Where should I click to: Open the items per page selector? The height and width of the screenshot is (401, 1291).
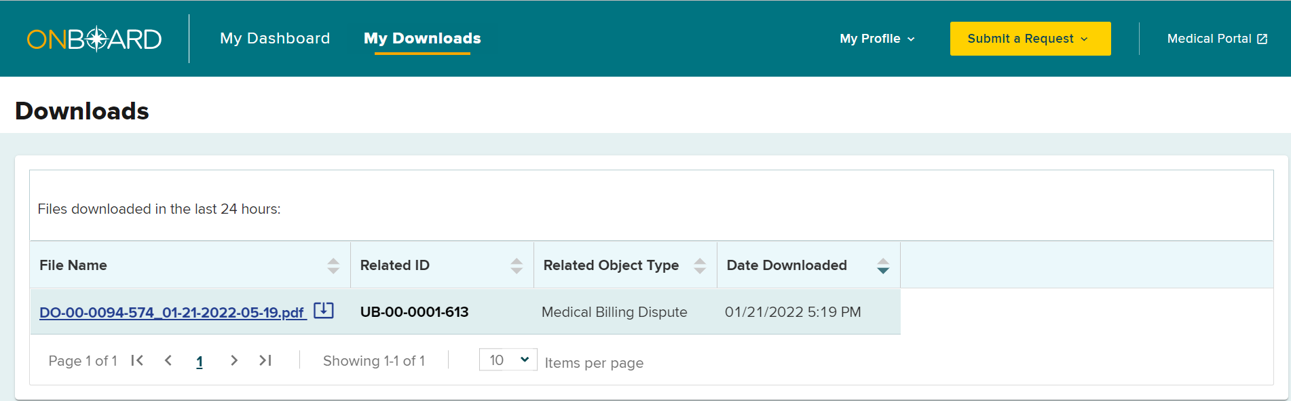click(x=508, y=360)
